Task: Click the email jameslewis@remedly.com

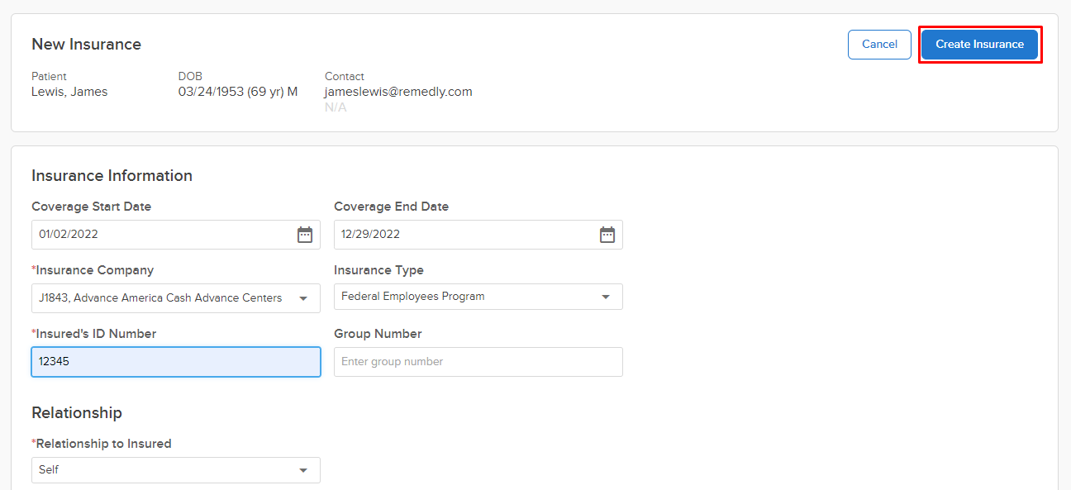Action: pos(398,92)
